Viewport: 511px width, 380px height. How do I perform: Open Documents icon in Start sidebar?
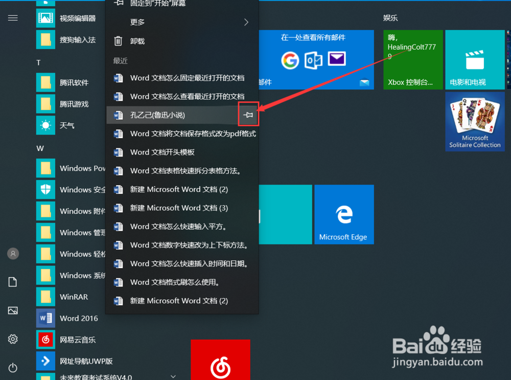click(x=13, y=282)
